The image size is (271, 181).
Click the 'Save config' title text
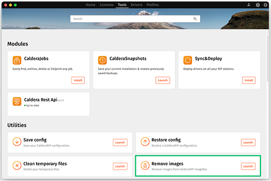pyautogui.click(x=35, y=140)
